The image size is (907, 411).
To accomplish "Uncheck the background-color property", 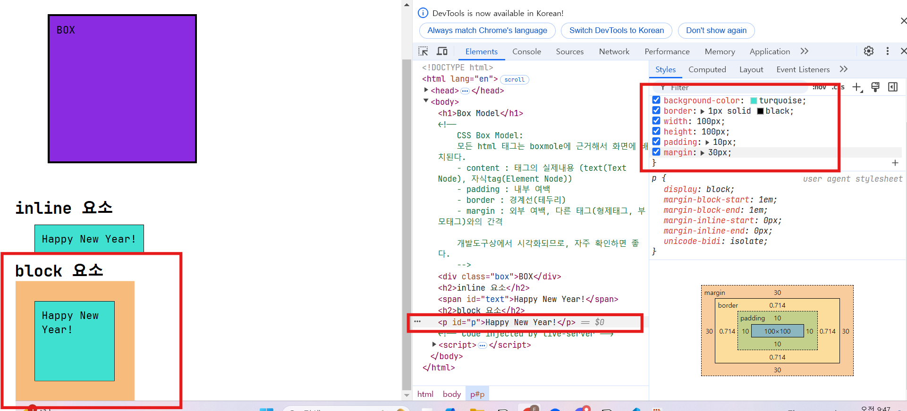I will [656, 100].
